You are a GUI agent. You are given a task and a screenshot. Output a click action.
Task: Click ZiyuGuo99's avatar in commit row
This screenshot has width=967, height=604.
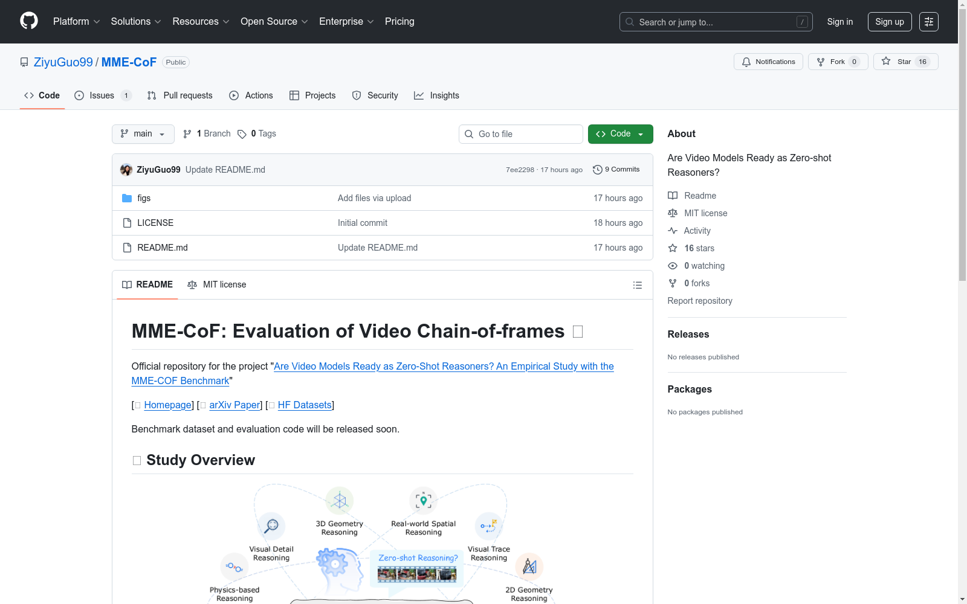(126, 170)
